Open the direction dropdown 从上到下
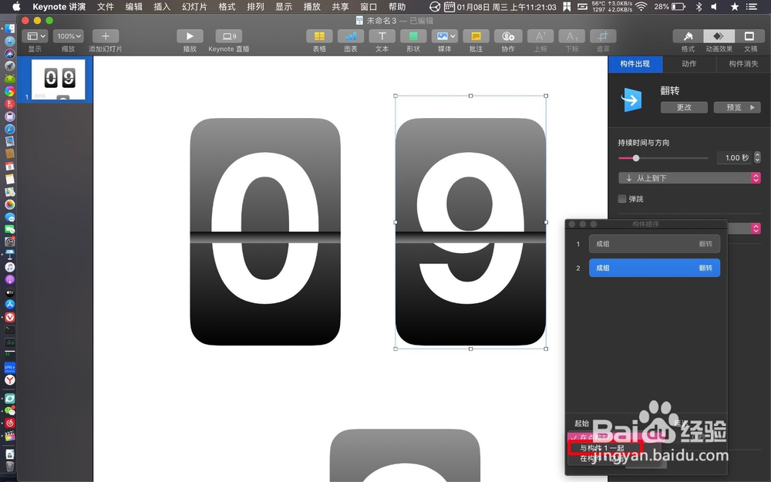771x482 pixels. tap(689, 178)
